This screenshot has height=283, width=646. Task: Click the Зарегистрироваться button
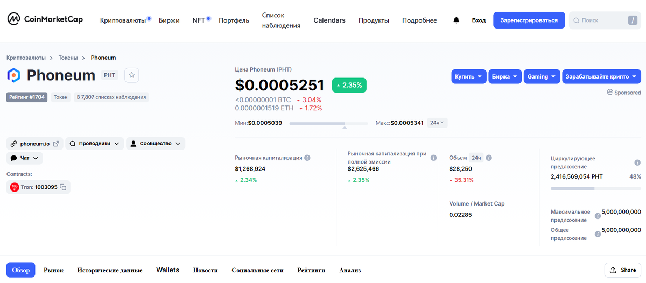pyautogui.click(x=529, y=20)
